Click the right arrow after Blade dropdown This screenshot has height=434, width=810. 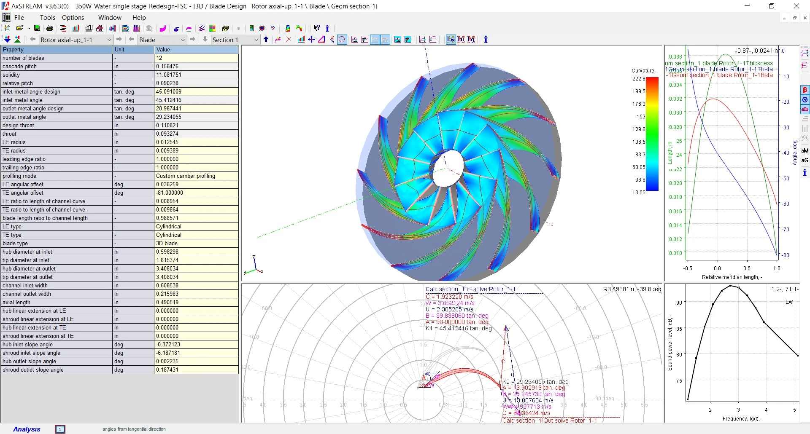pos(192,39)
